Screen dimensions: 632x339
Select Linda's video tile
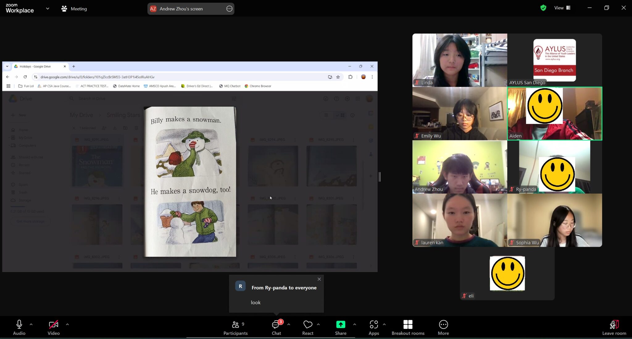tap(459, 60)
